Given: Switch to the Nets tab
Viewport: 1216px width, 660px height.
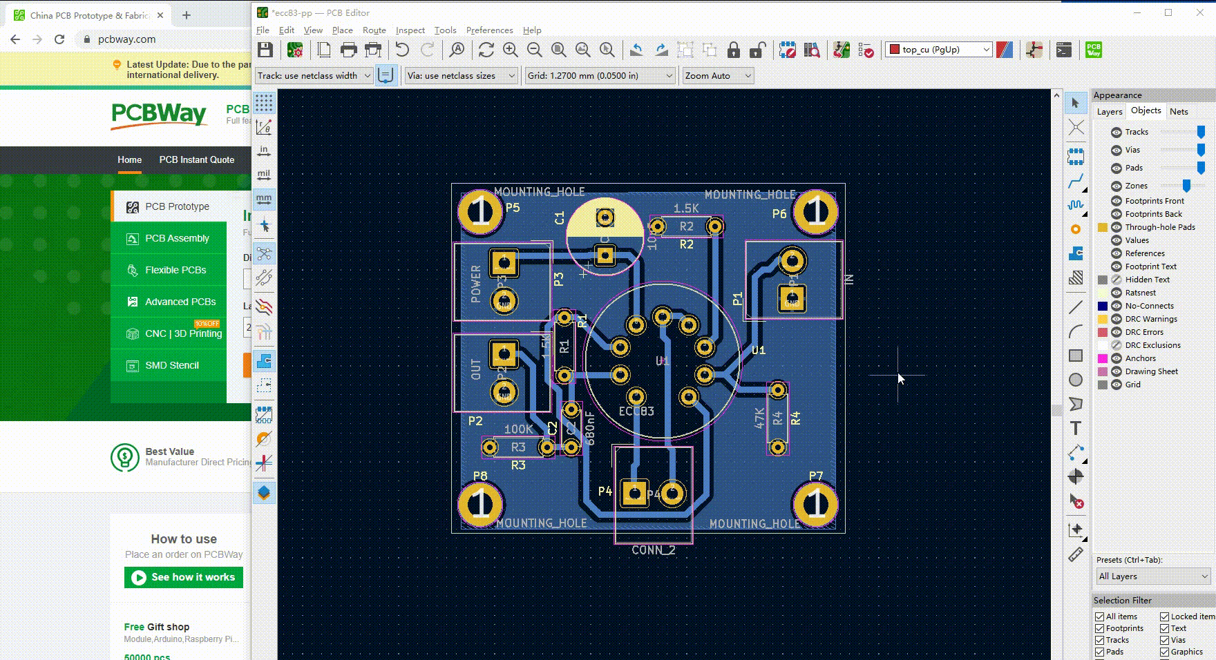Looking at the screenshot, I should 1179,111.
